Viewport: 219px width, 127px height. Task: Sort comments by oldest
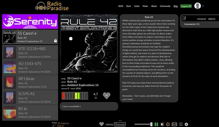click(212, 19)
